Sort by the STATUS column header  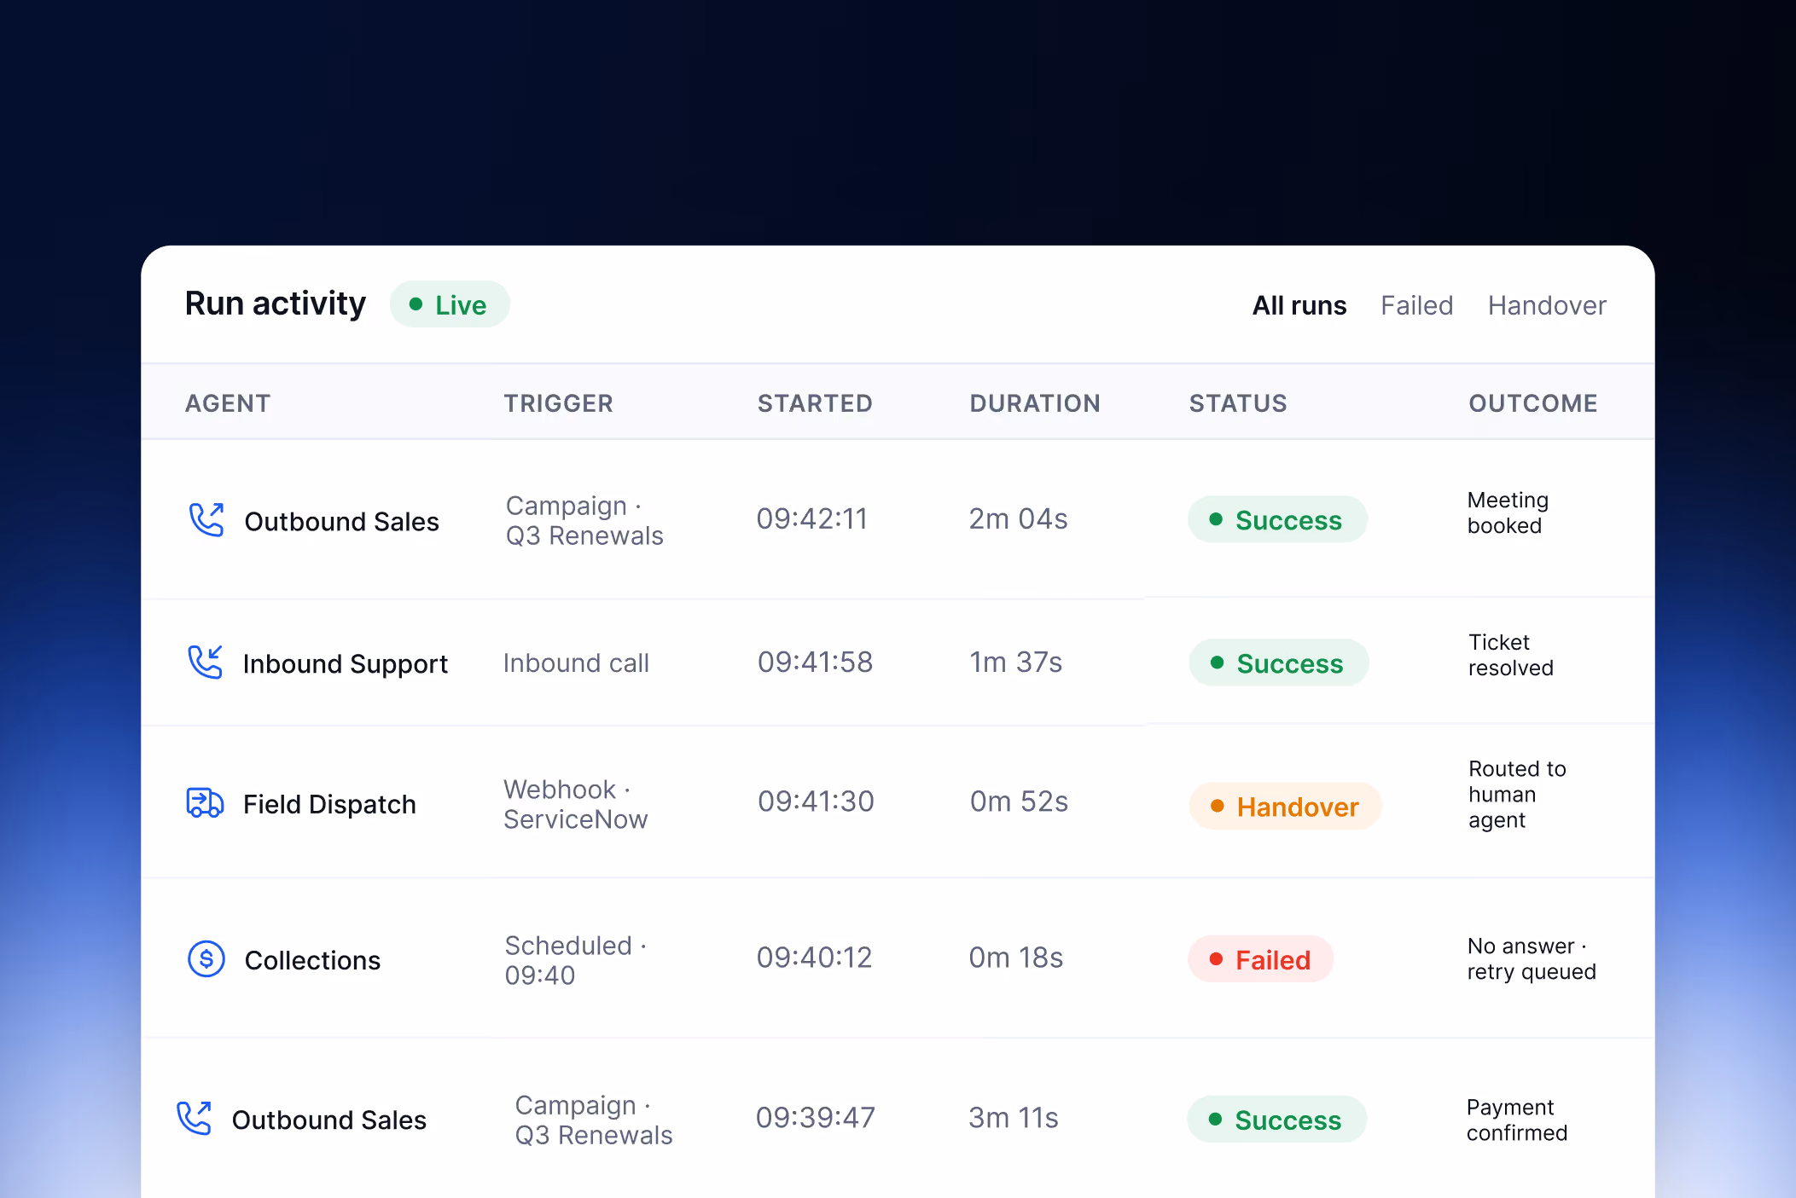(x=1238, y=403)
